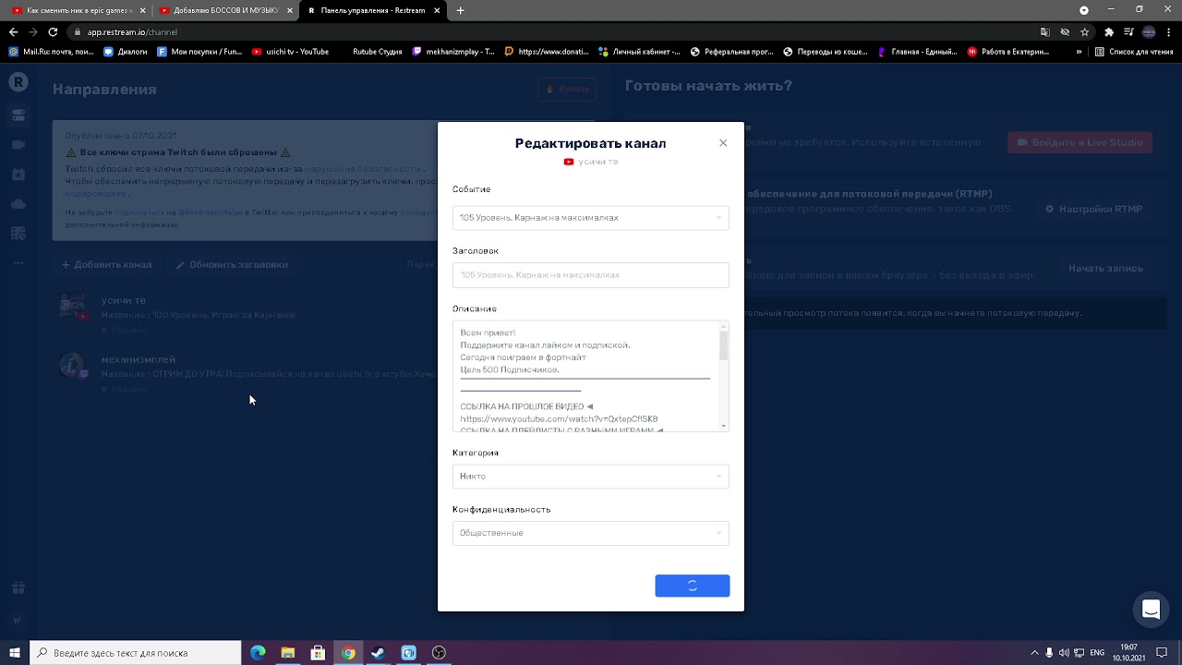This screenshot has height=665, width=1182.
Task: Click the translate page icon
Action: pyautogui.click(x=1045, y=31)
